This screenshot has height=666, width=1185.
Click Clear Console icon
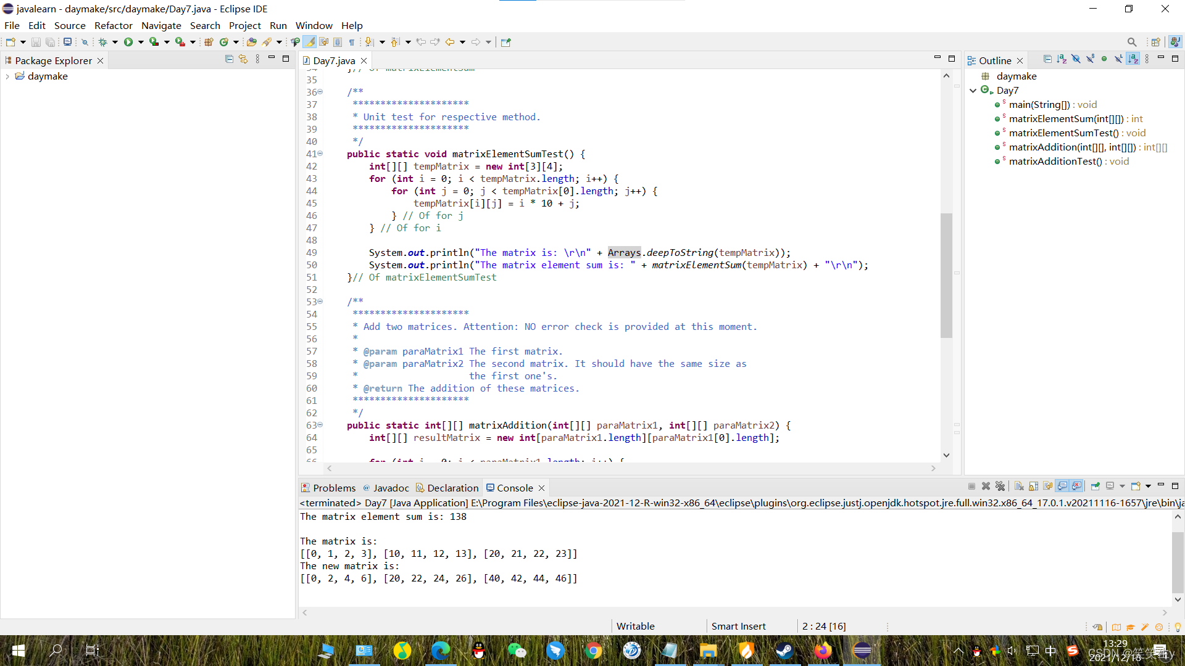[x=1019, y=486]
